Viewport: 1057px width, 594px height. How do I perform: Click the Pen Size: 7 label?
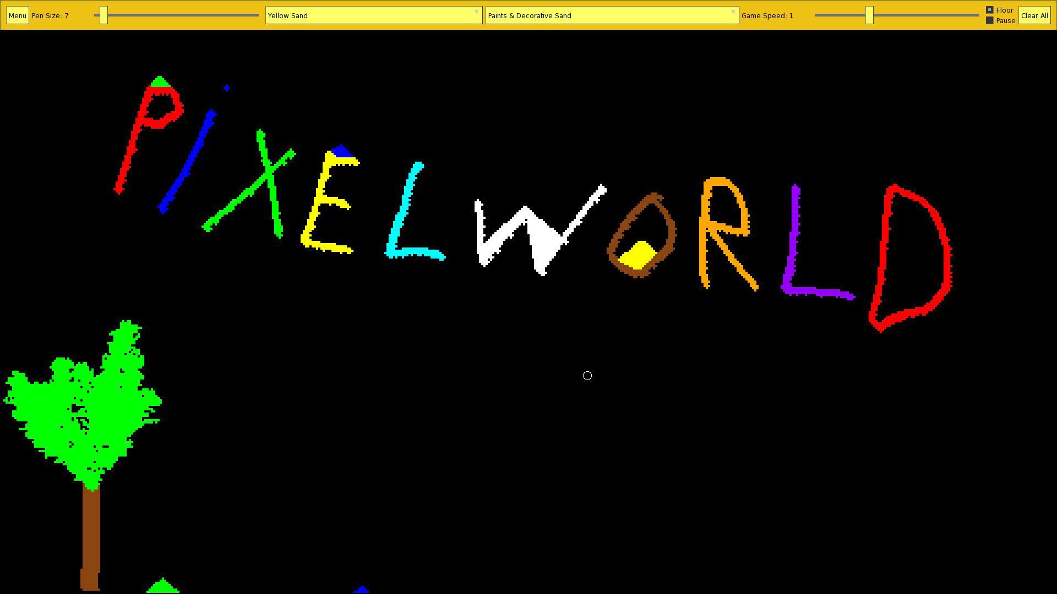point(50,15)
